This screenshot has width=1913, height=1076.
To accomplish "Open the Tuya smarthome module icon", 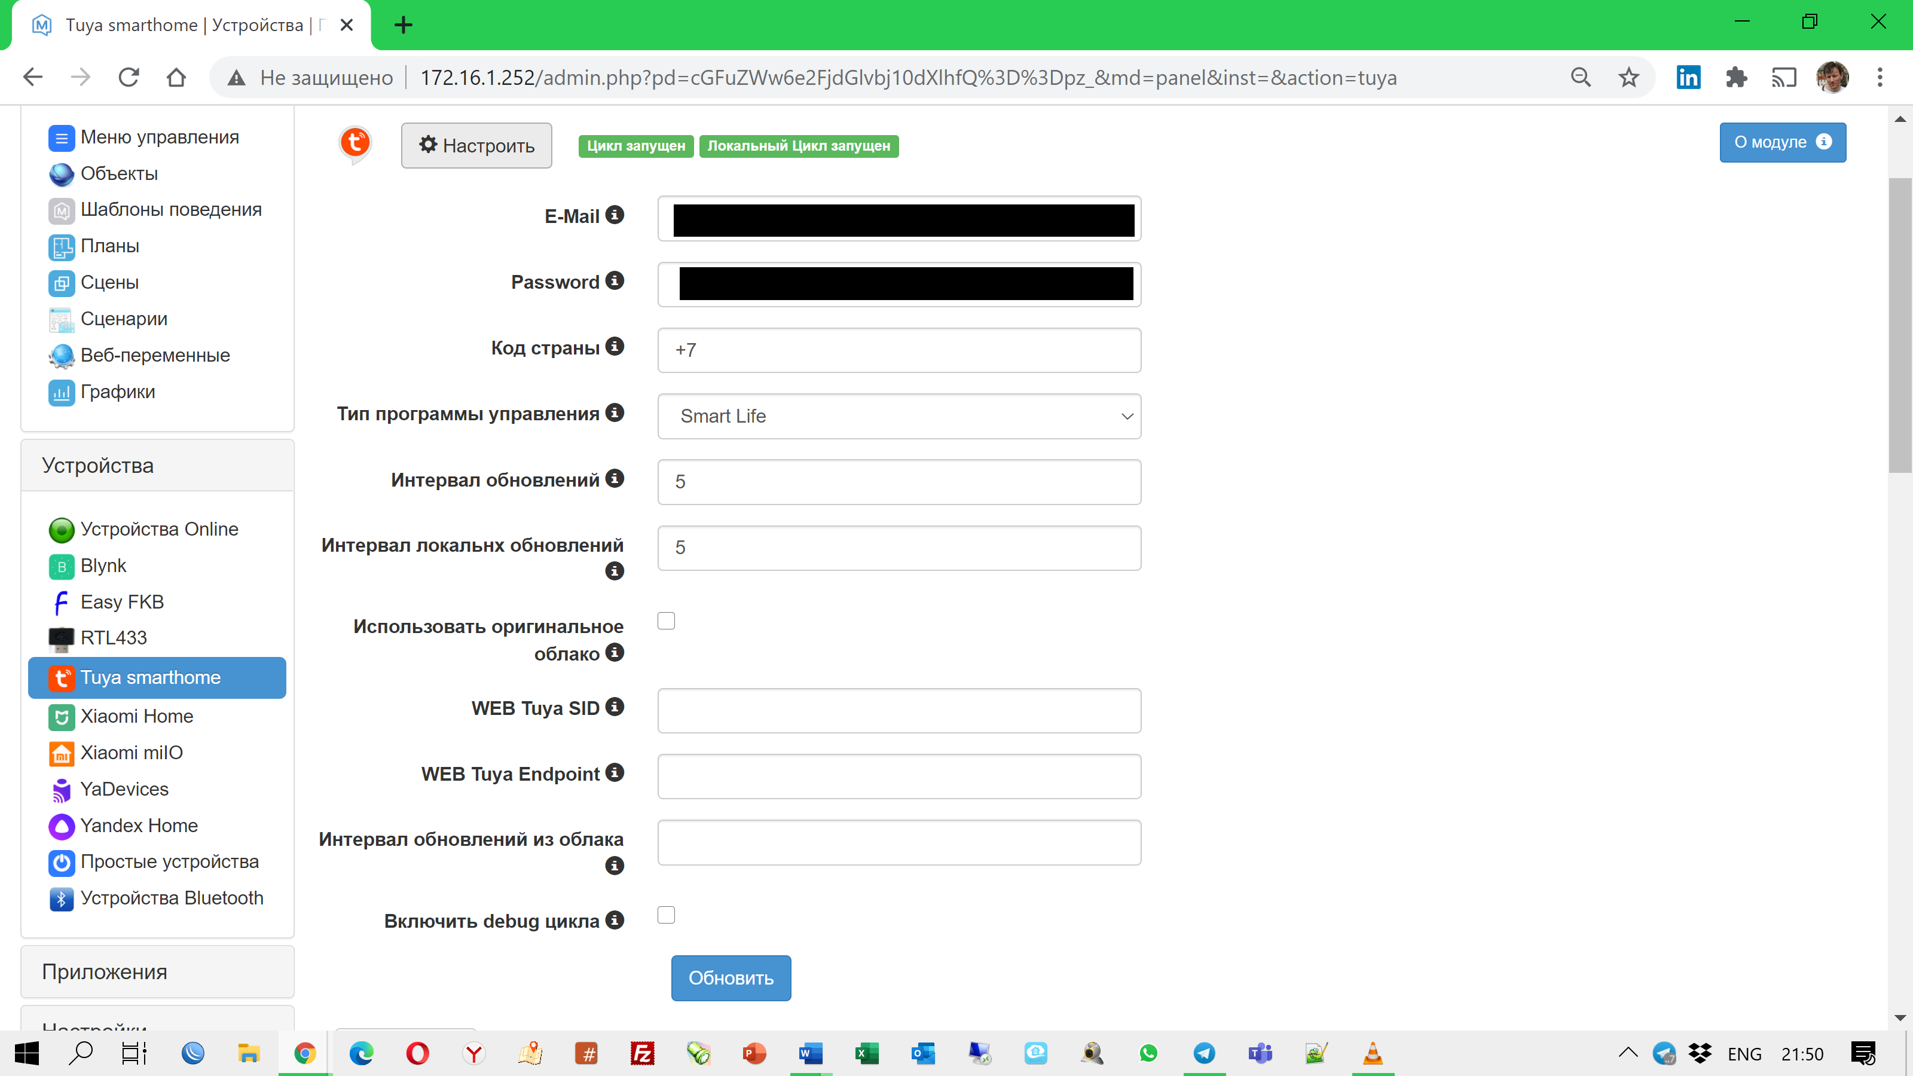I will coord(62,677).
